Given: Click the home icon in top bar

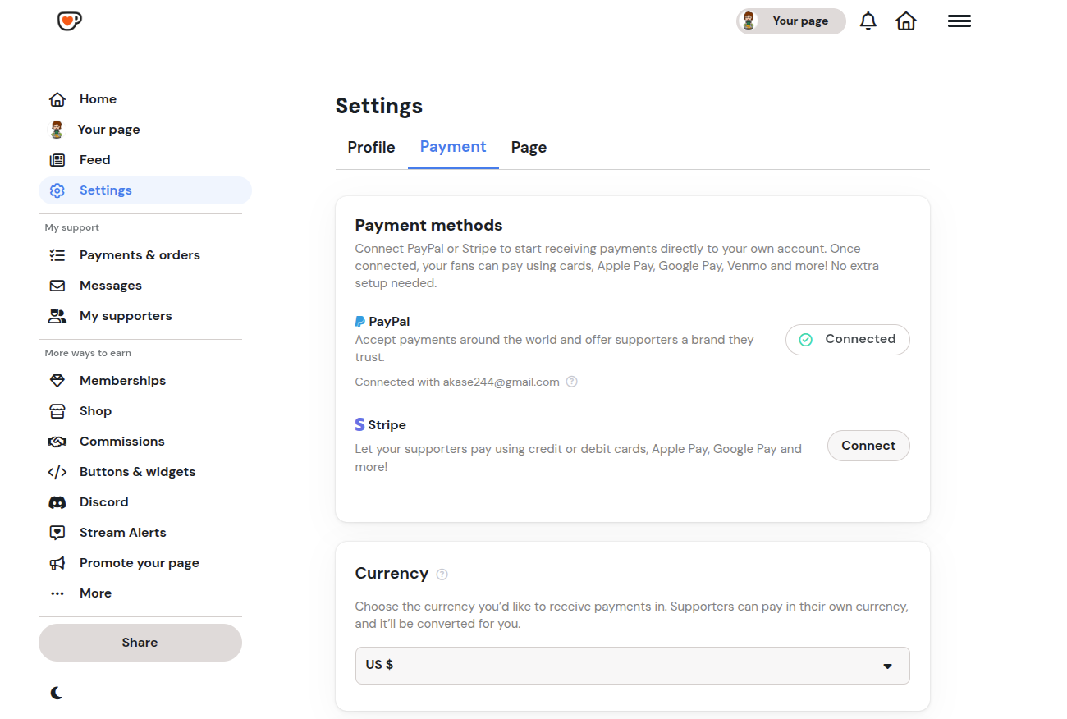Looking at the screenshot, I should (x=906, y=21).
